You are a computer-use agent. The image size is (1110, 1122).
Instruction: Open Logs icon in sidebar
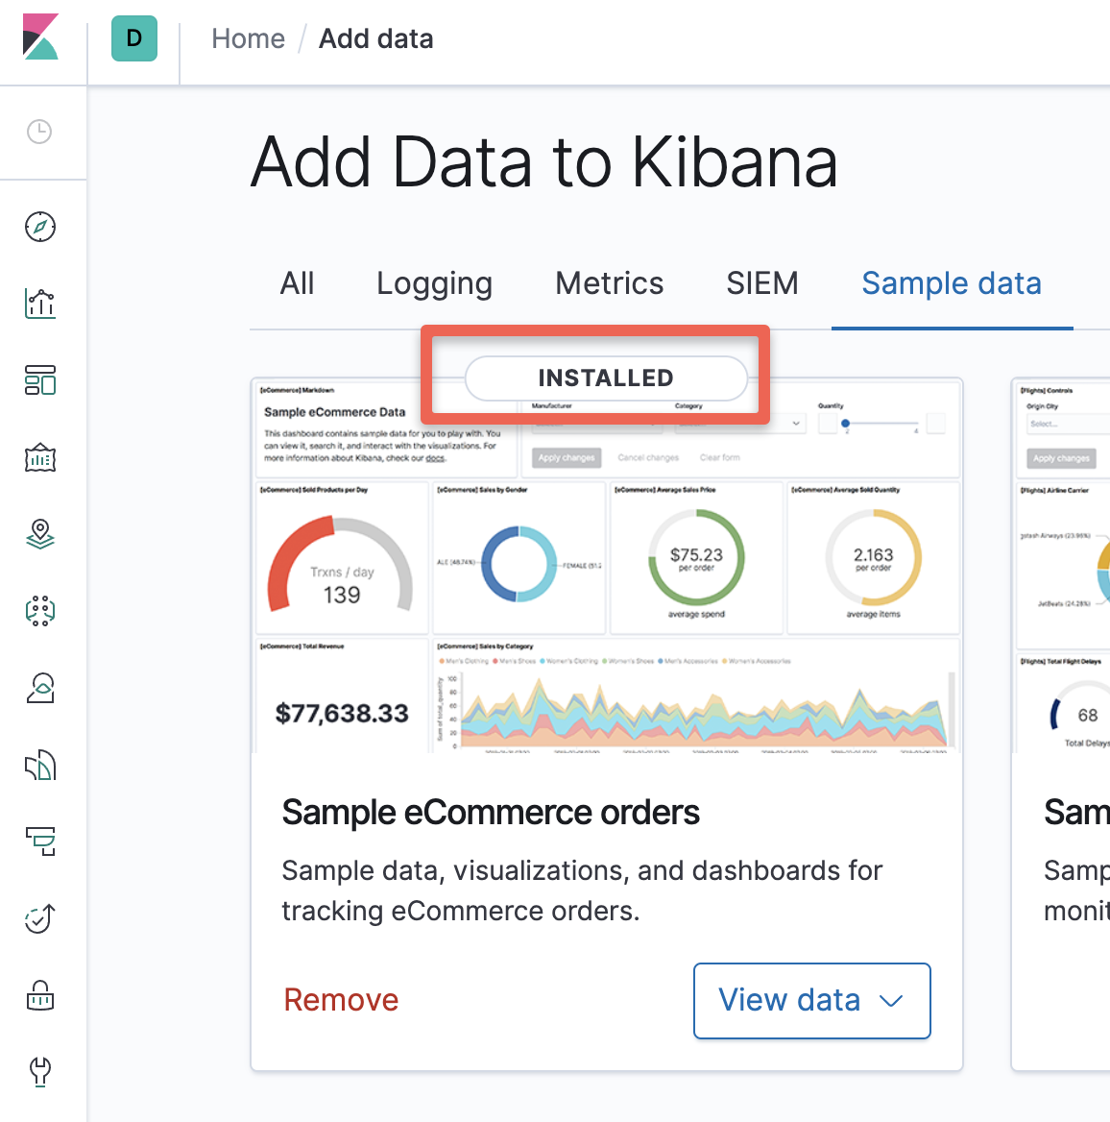click(40, 765)
